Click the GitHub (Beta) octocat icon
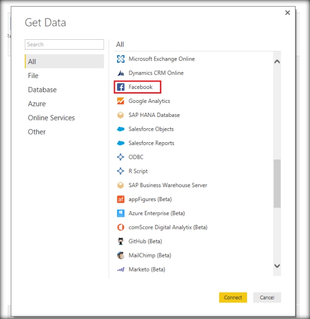Image resolution: width=310 pixels, height=319 pixels. pyautogui.click(x=121, y=241)
